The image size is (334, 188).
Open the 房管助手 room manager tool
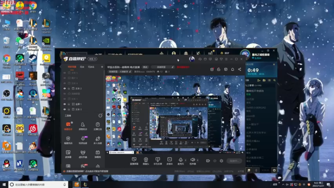[x=83, y=126]
